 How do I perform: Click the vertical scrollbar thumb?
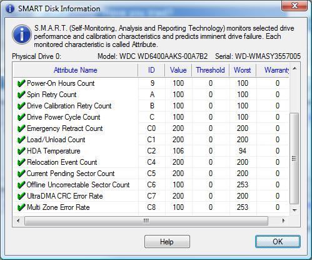tap(294, 159)
